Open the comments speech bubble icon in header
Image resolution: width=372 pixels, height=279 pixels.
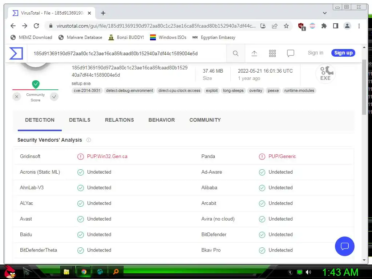tap(290, 53)
